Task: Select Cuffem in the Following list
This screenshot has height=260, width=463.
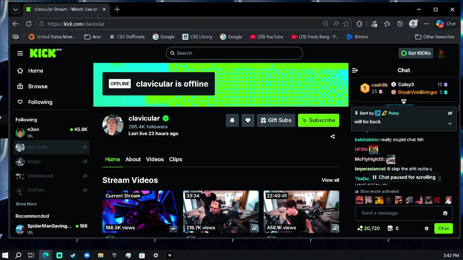Action: pyautogui.click(x=51, y=190)
